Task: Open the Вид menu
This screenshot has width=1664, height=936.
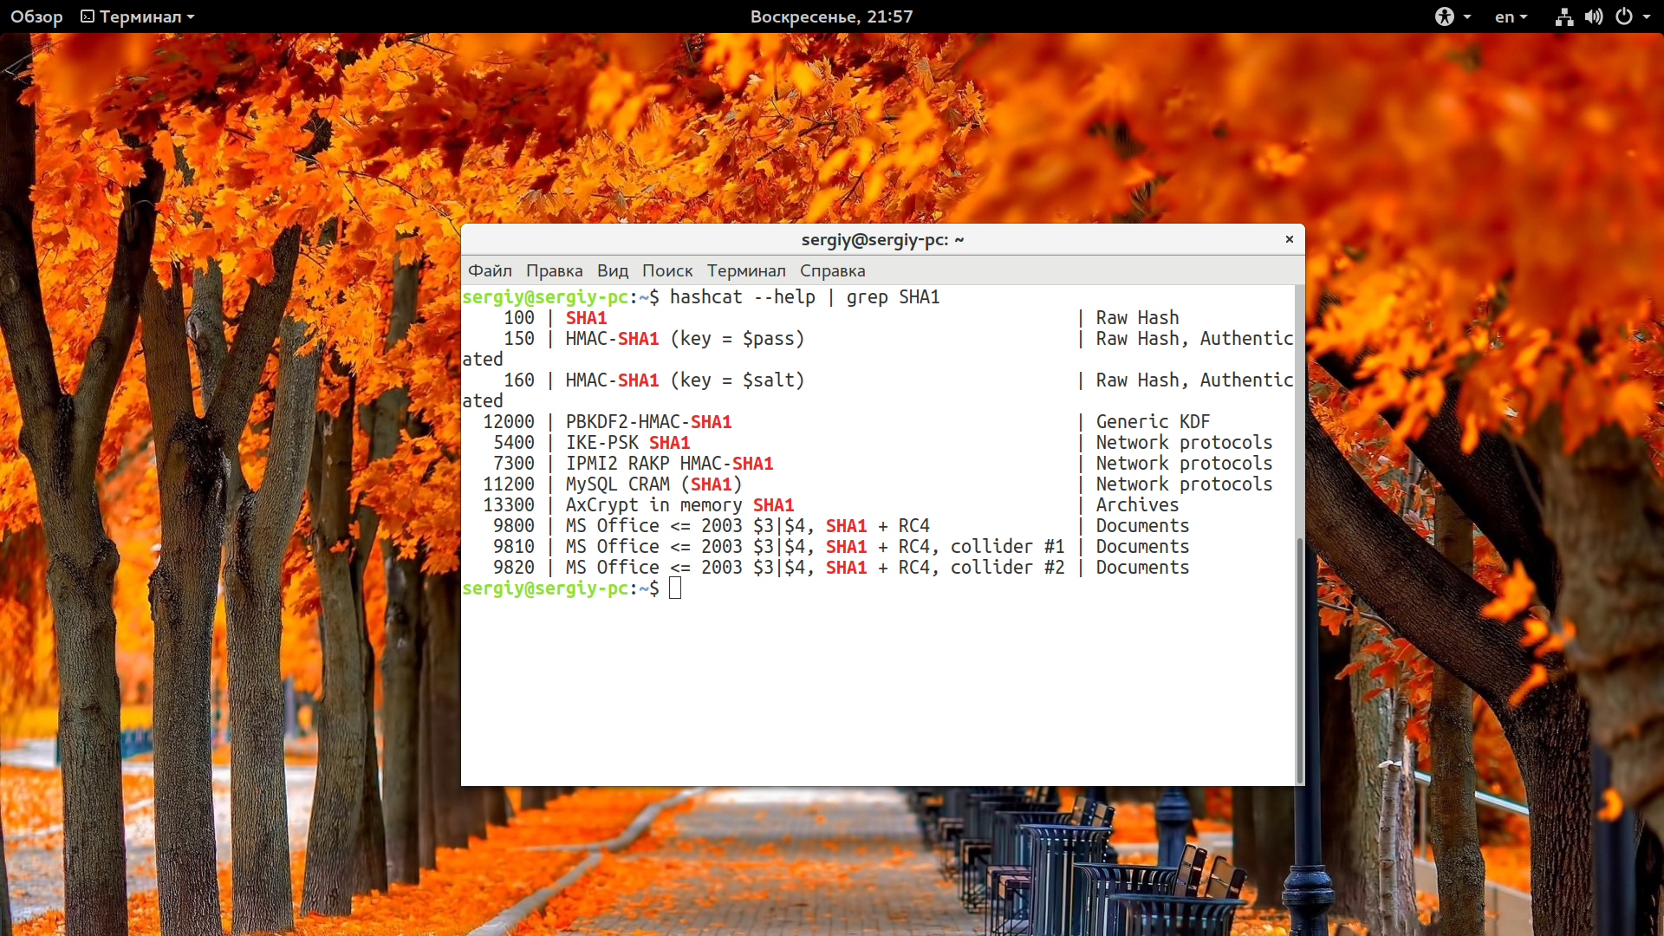Action: (612, 270)
